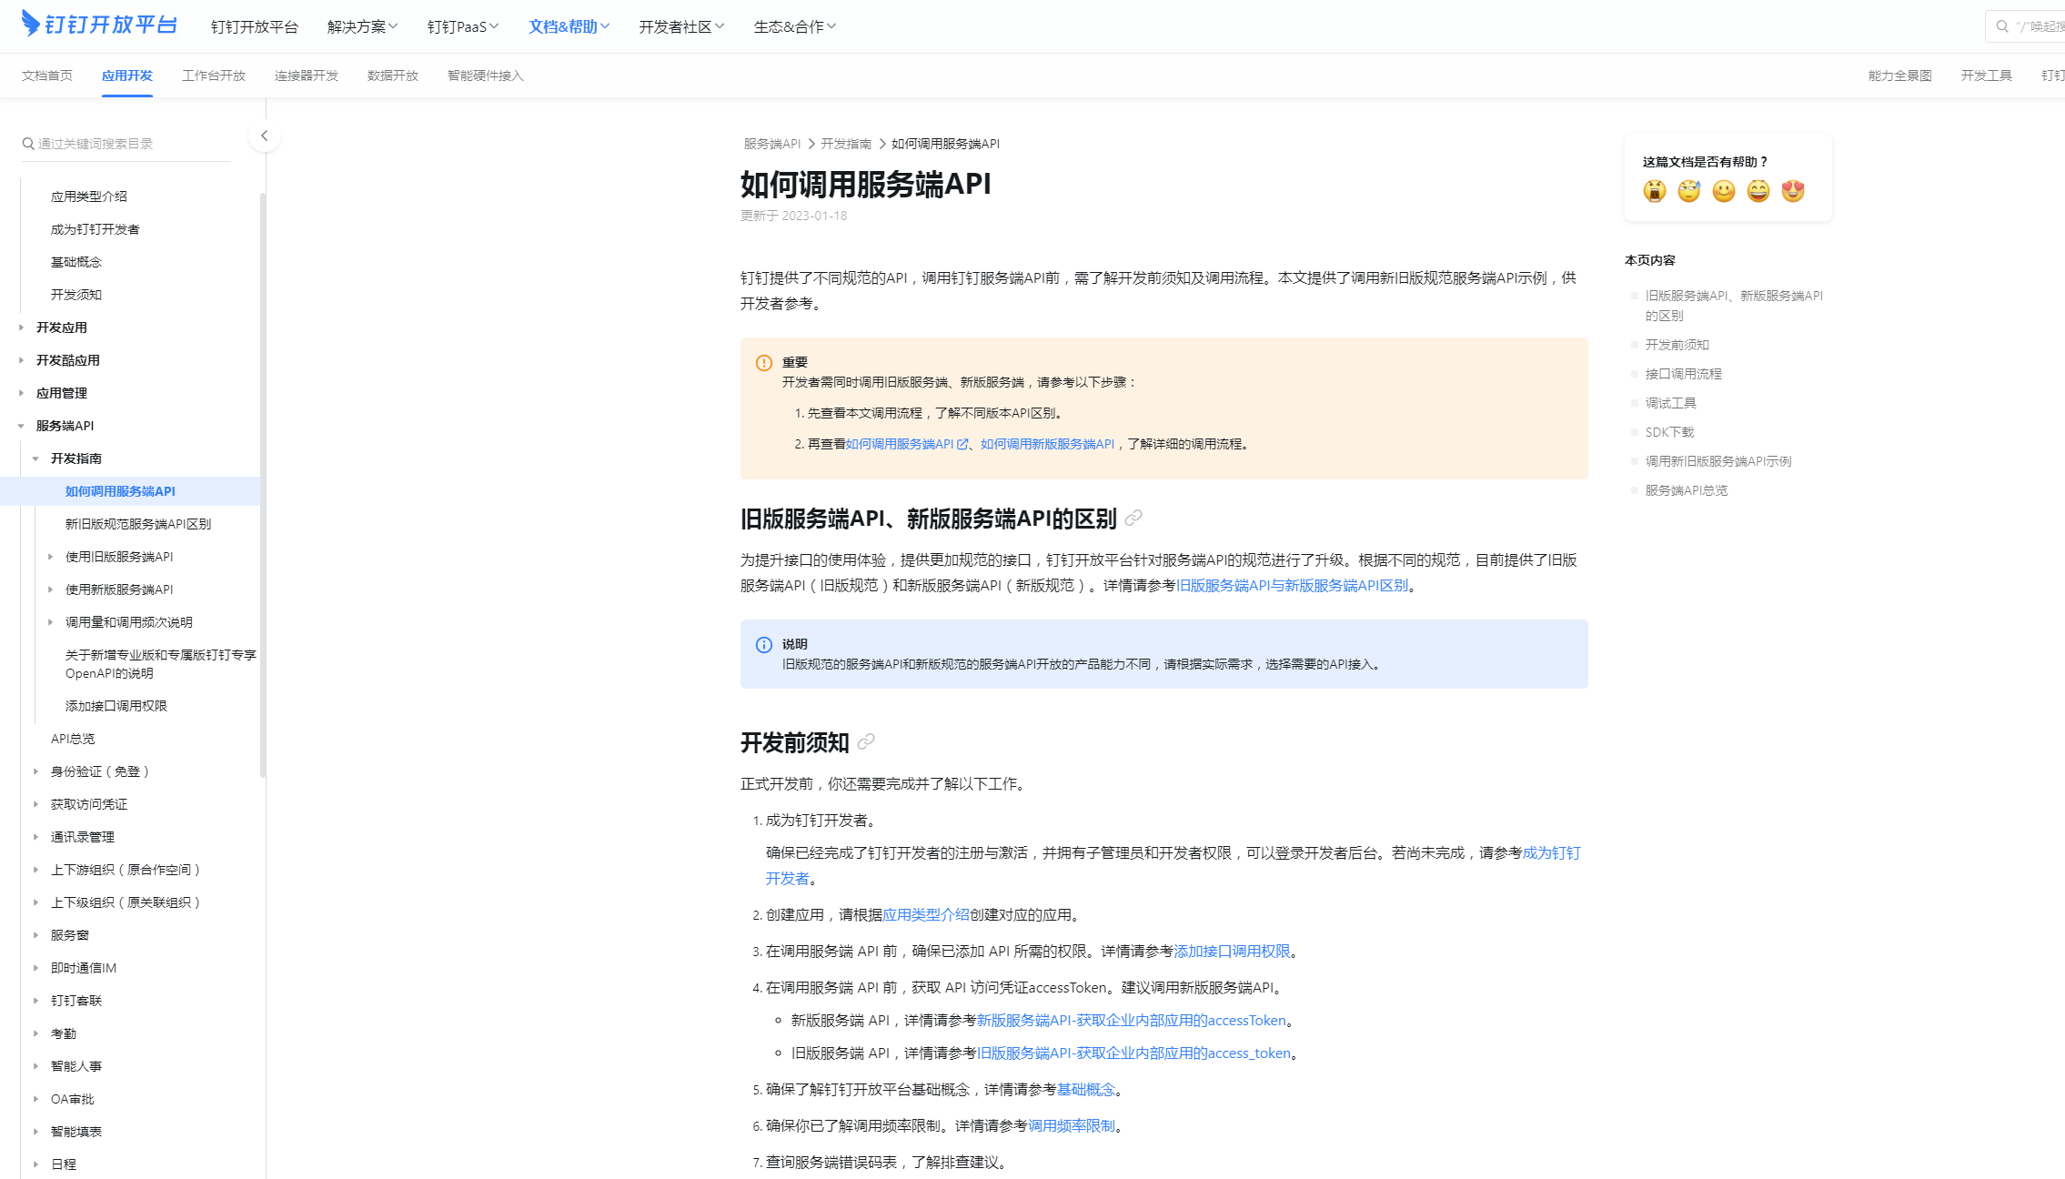Screen dimensions: 2065x1179
Task: Jump to 接口调用流程 in page outline
Action: pos(1683,374)
